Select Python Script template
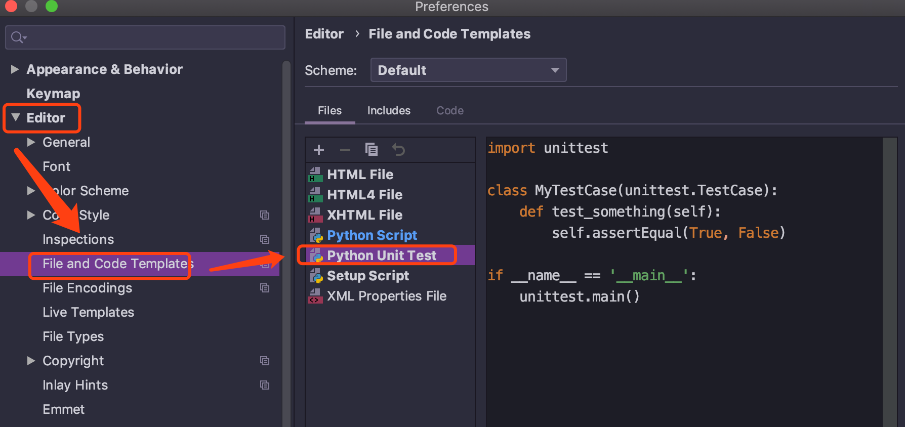905x427 pixels. pos(372,235)
